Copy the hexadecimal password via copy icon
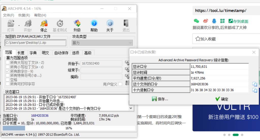 point(255,90)
